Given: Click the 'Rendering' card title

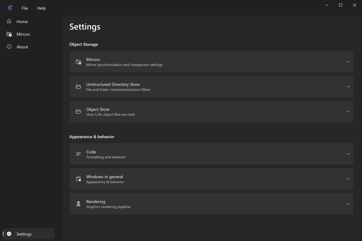Looking at the screenshot, I should [x=96, y=201].
